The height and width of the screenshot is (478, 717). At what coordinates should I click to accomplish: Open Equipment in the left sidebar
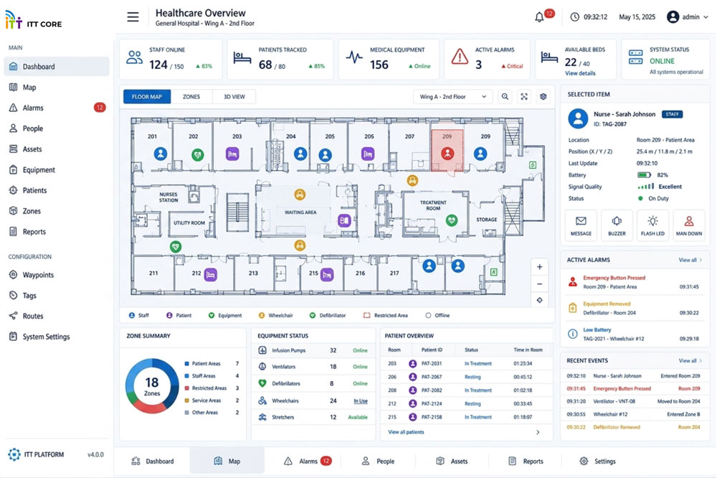(x=57, y=169)
